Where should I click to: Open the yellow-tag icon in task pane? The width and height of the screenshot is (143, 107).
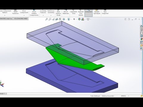click(x=142, y=45)
